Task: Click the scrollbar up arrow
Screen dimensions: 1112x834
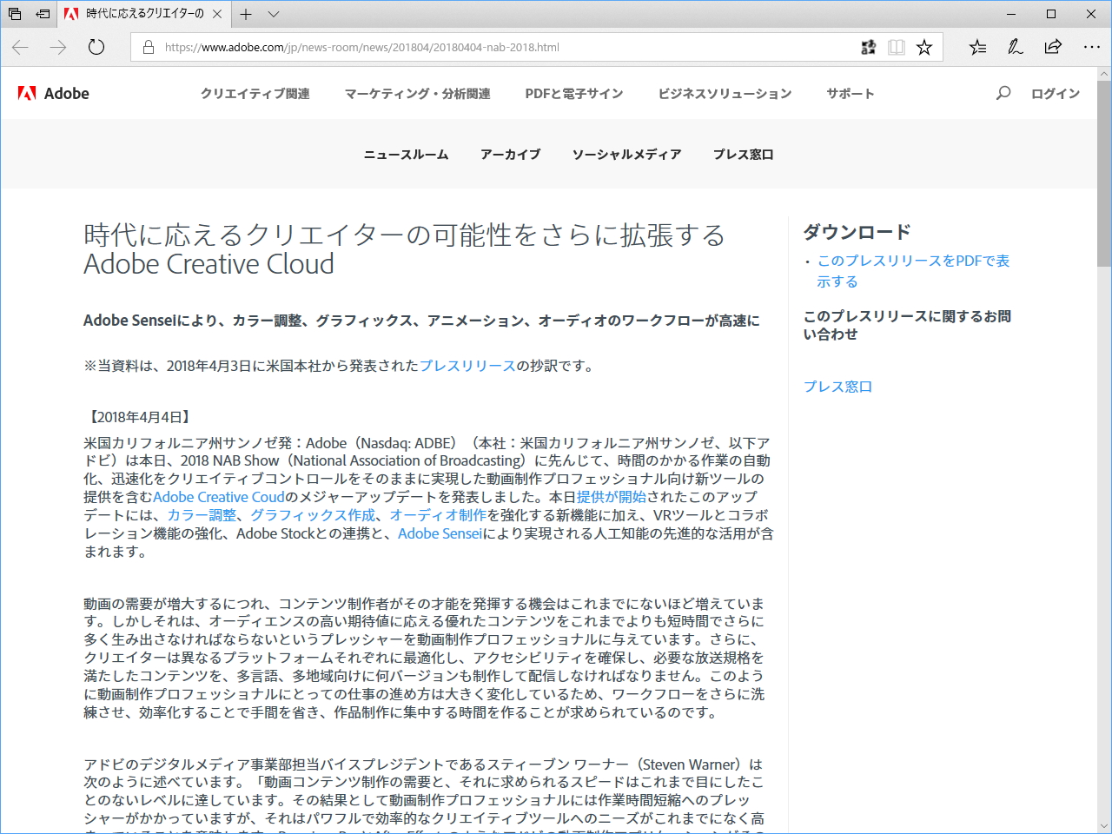Action: pyautogui.click(x=1104, y=74)
